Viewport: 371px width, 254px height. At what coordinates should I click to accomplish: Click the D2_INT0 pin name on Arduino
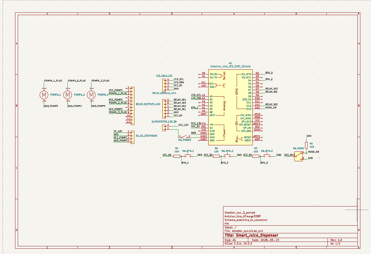[x=246, y=74]
